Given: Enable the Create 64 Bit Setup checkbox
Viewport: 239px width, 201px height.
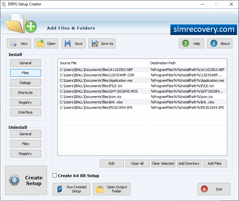Looking at the screenshot, I should pos(54,176).
